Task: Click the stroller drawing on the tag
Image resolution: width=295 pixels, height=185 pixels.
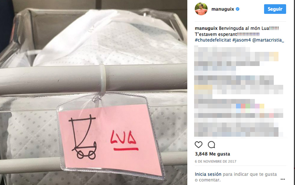Action: tap(83, 137)
